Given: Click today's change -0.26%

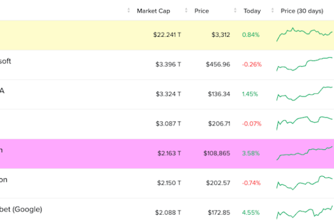Looking at the screenshot, I should click(x=252, y=64).
